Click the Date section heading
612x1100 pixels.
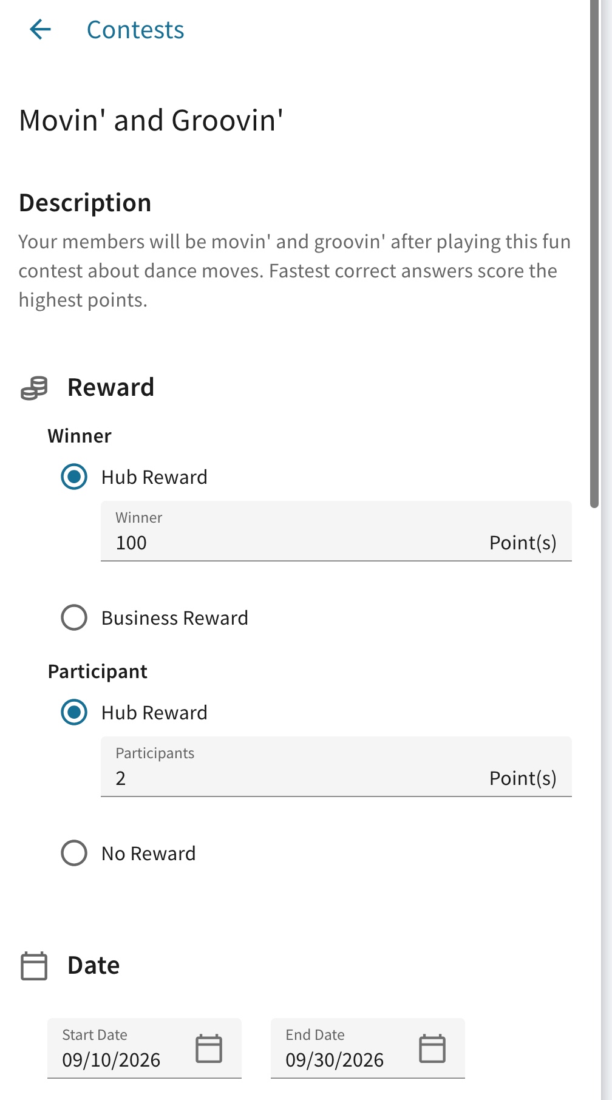pyautogui.click(x=93, y=965)
